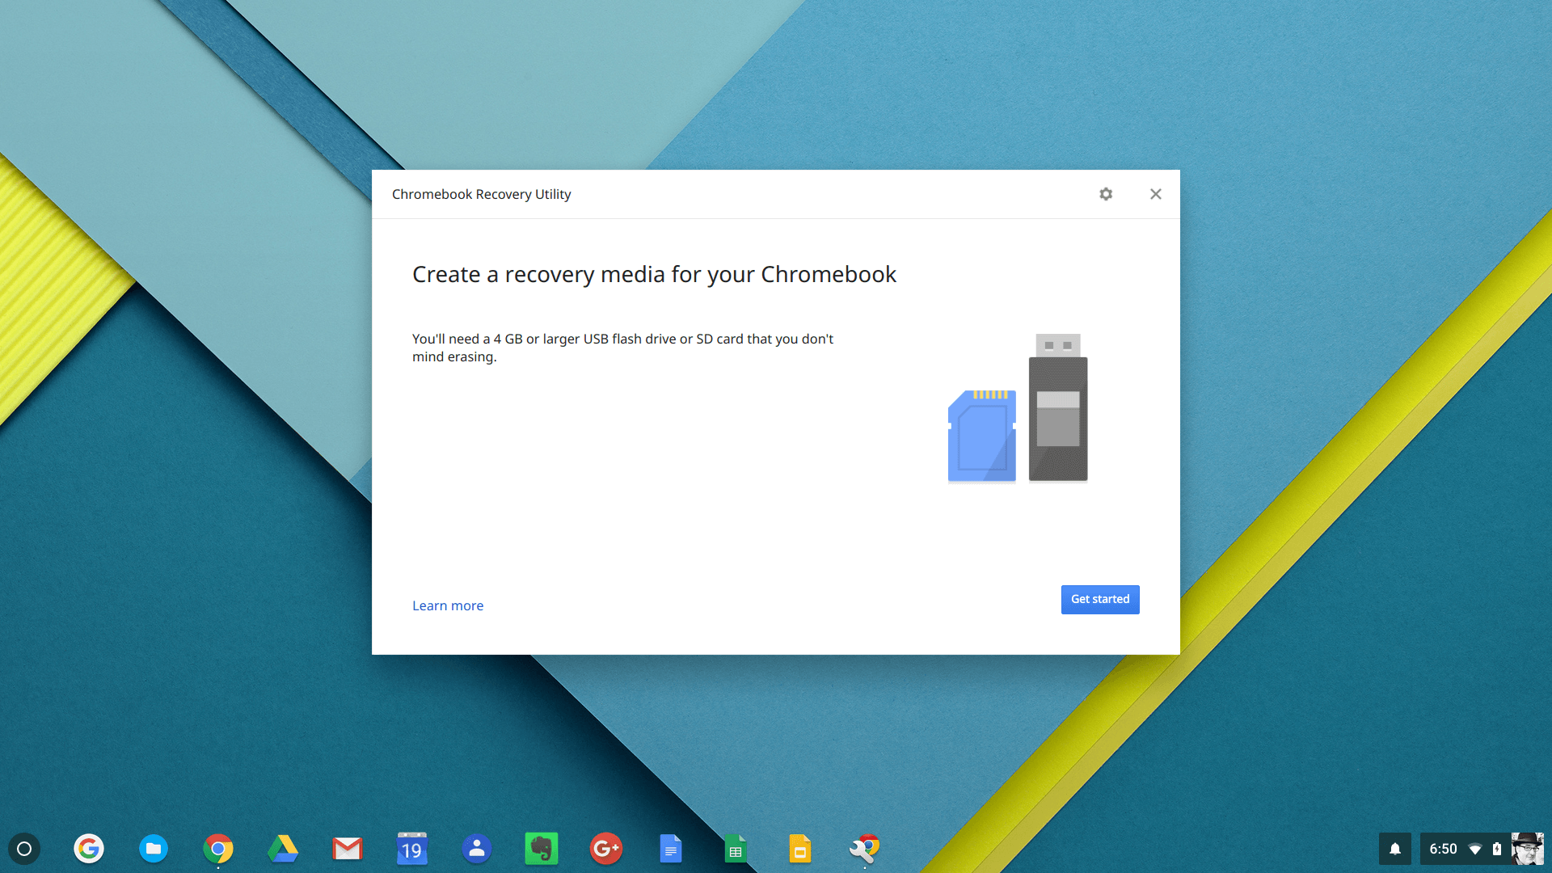Open Google Docs from the shelf
Screen dimensions: 1552x873
(x=671, y=849)
